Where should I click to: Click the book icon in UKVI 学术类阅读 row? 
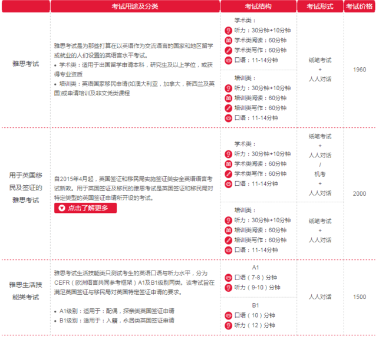(x=228, y=164)
